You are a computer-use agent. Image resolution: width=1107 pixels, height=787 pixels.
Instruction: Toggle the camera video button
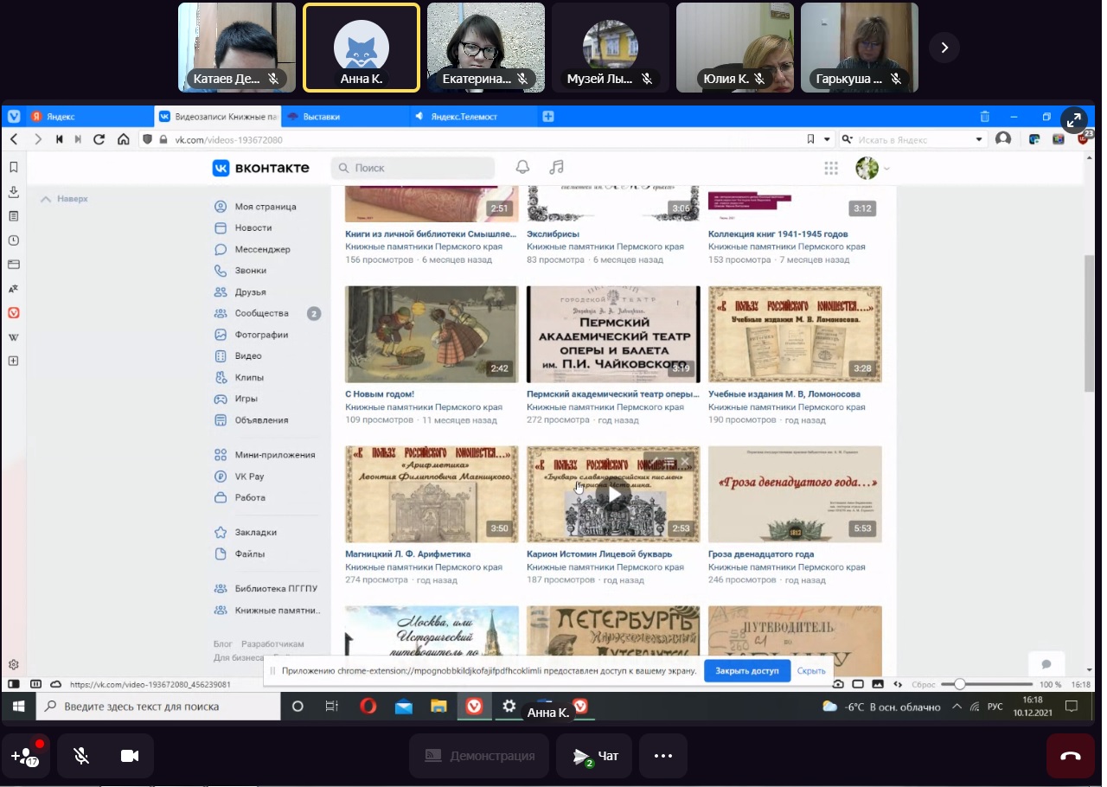pos(130,756)
